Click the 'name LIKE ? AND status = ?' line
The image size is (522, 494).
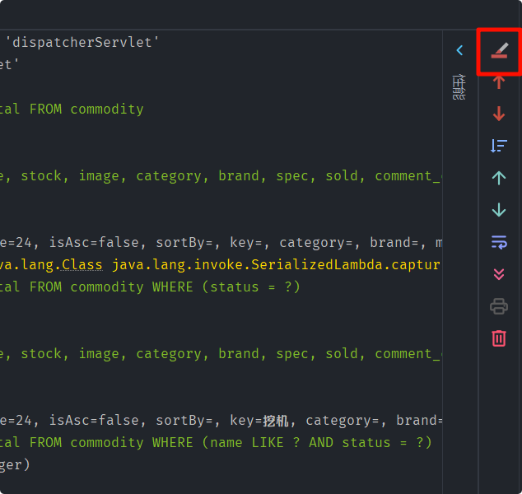(x=216, y=443)
